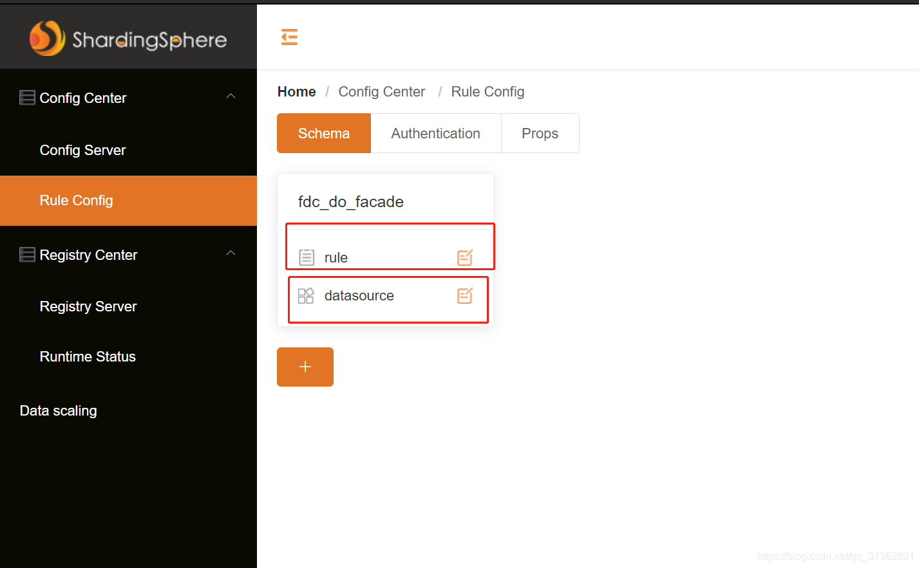Click the rule document icon

[x=307, y=257]
